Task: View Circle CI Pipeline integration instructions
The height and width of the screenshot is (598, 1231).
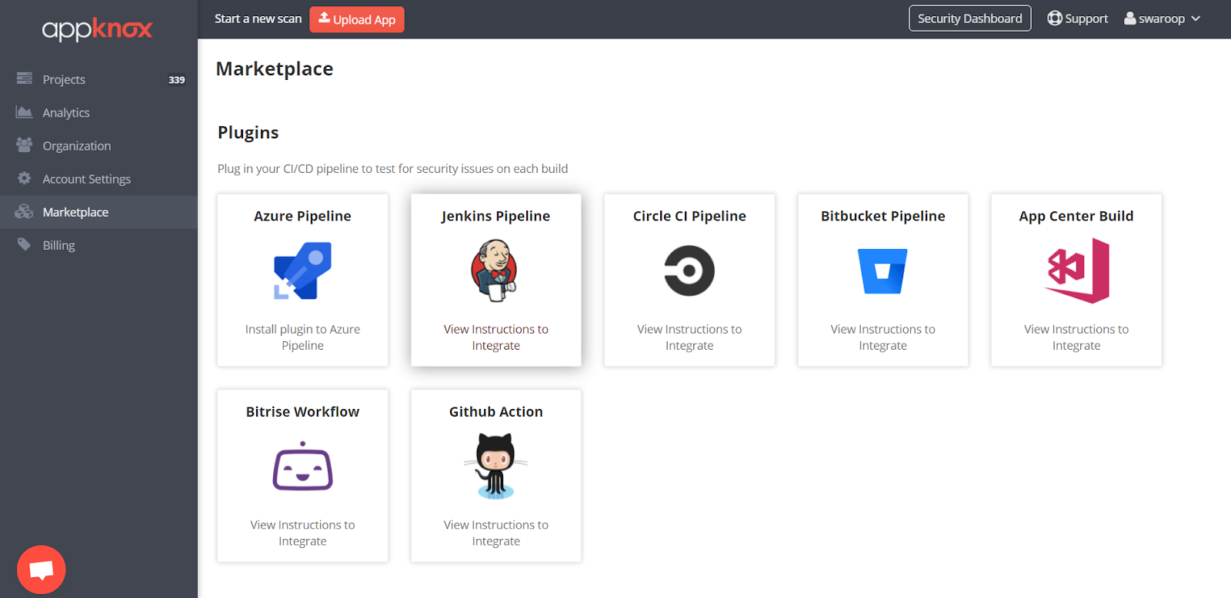Action: [689, 337]
